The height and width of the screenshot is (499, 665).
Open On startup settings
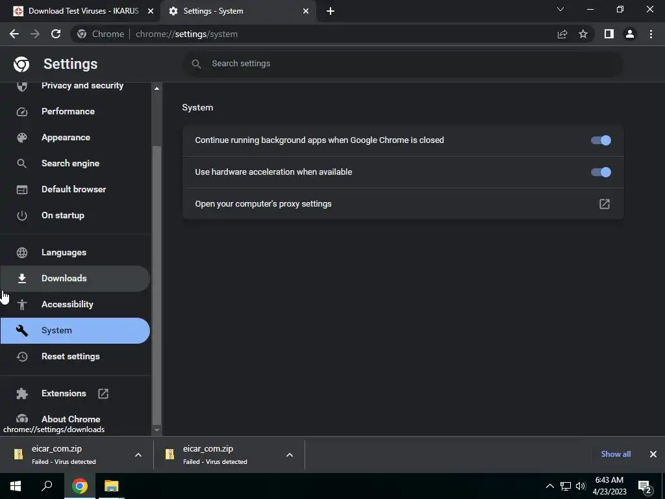coord(75,216)
